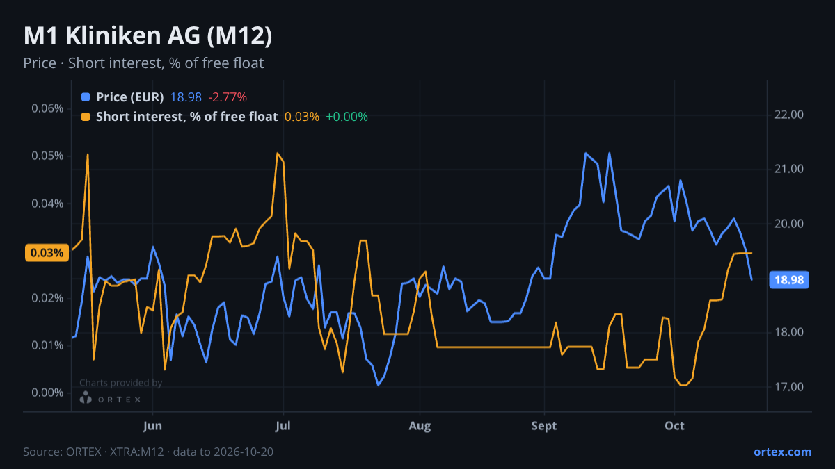Click the 0.06% left axis label
835x469 pixels.
tap(47, 108)
